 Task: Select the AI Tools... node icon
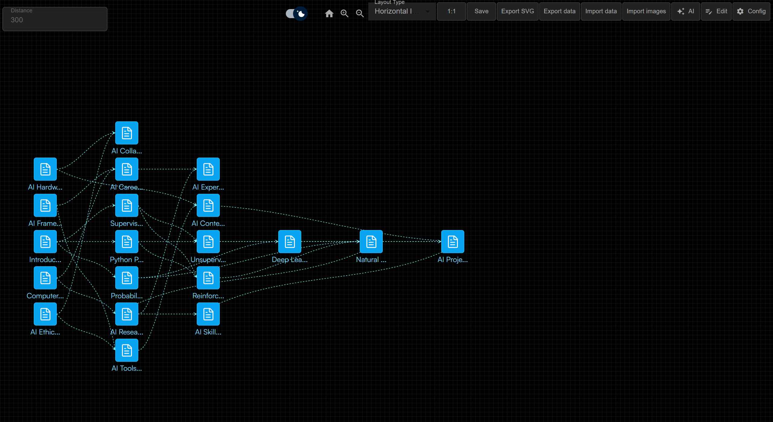coord(127,350)
